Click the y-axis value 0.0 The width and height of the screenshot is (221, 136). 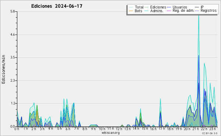[13, 126]
